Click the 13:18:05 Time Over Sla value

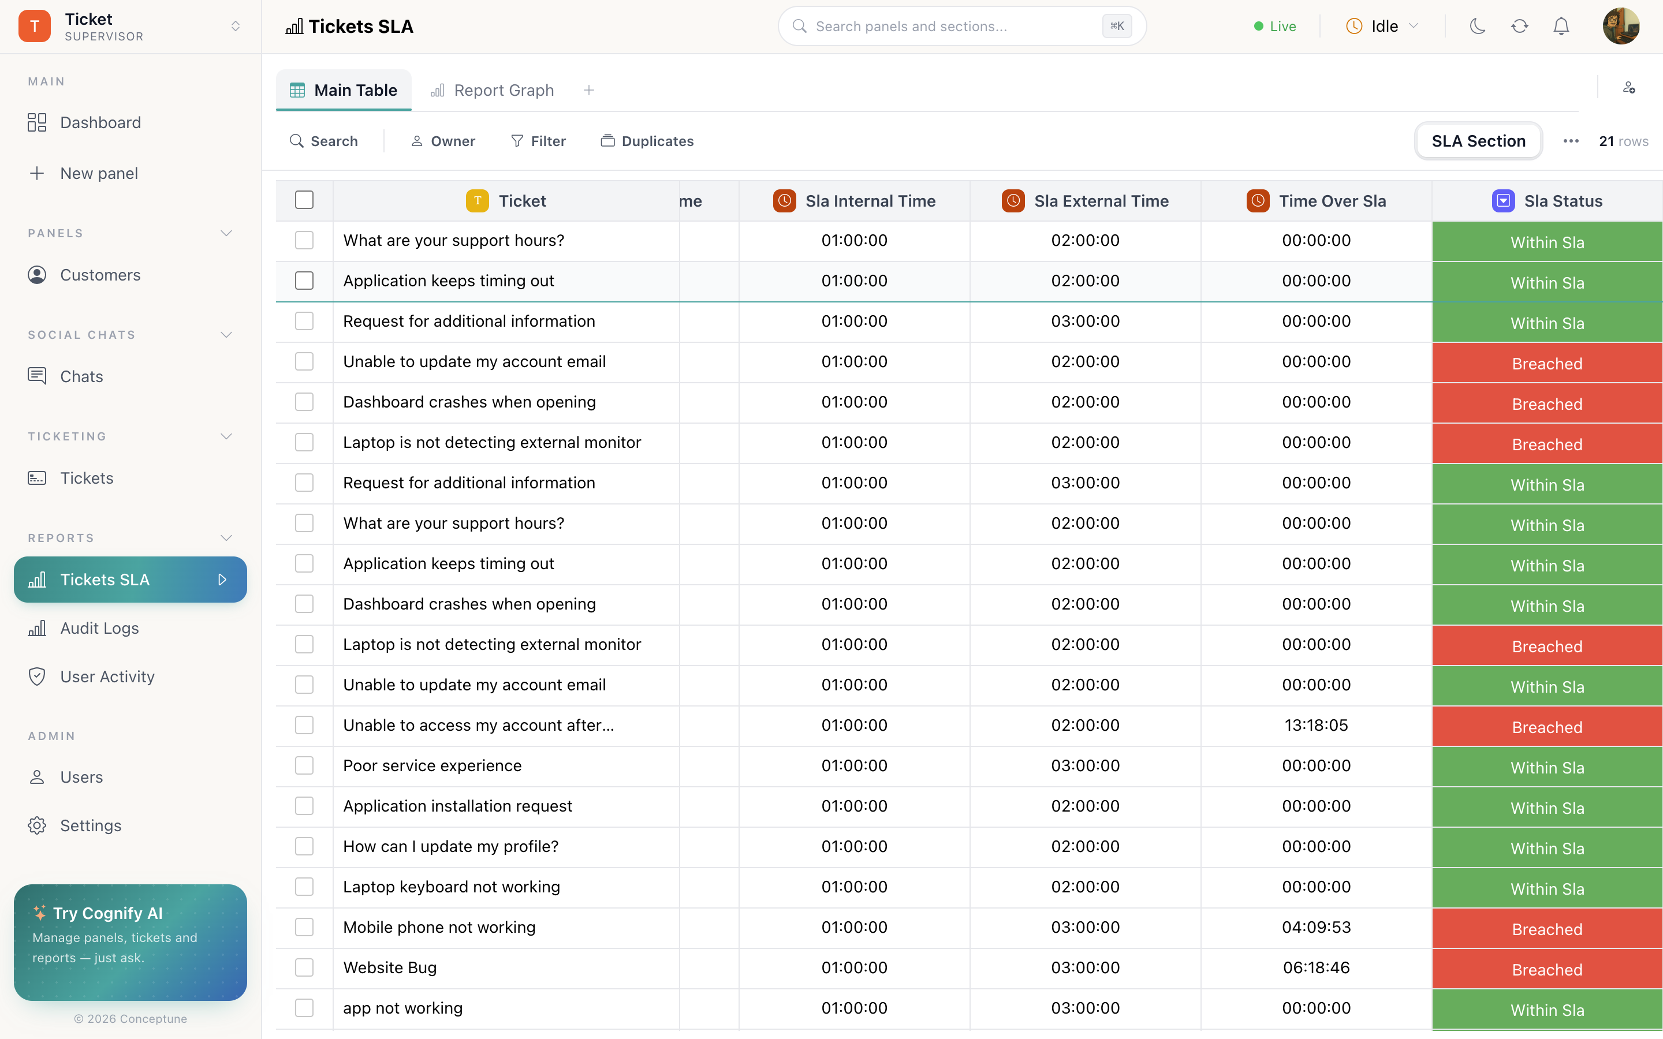click(x=1316, y=725)
